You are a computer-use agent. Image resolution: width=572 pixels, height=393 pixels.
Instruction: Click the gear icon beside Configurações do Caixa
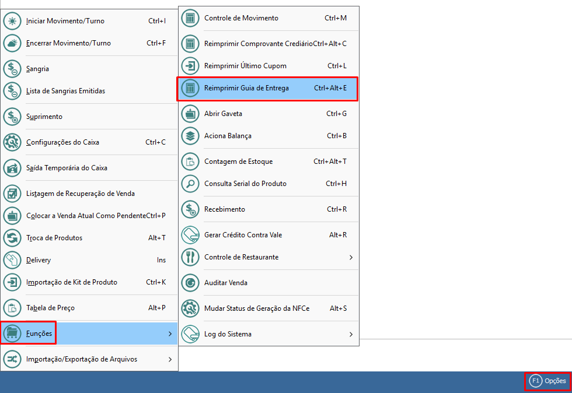(12, 142)
